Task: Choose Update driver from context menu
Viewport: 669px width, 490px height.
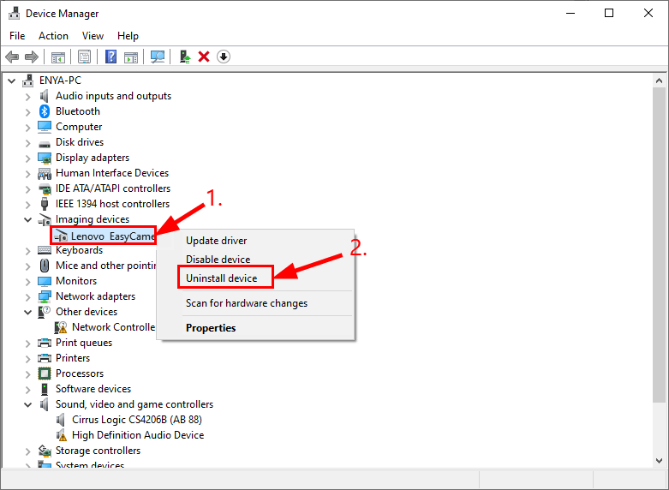Action: [255, 241]
